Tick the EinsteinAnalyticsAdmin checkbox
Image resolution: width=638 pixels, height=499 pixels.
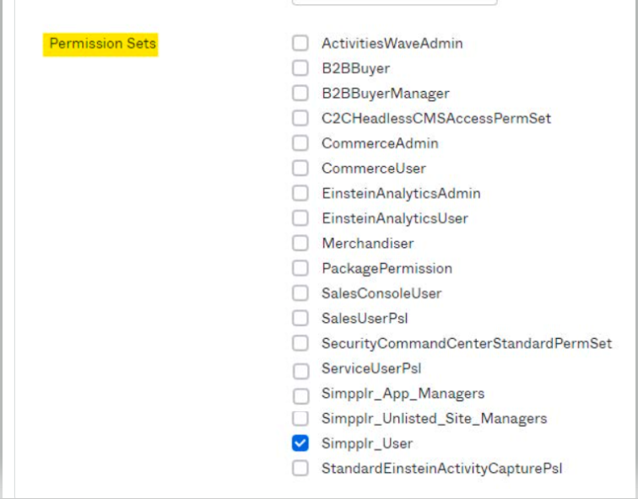click(300, 193)
